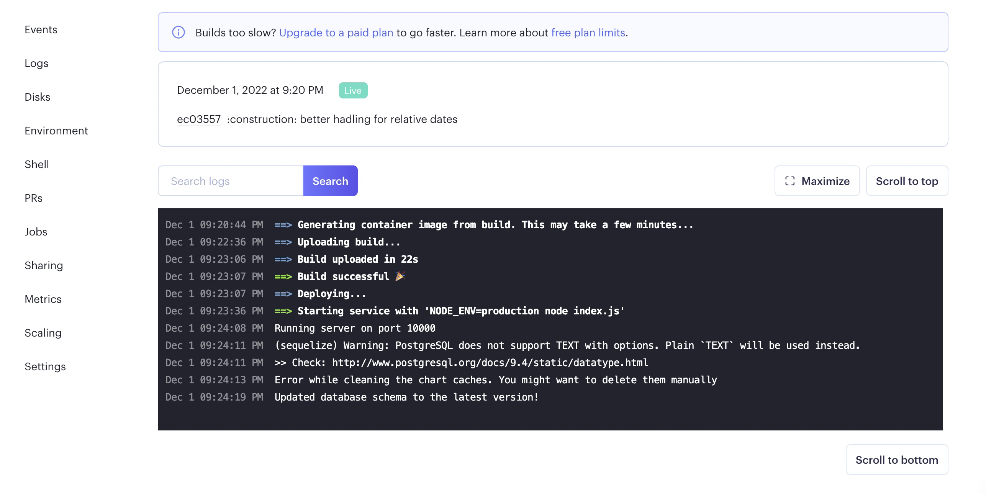Image resolution: width=986 pixels, height=494 pixels.
Task: Open the free plan limits link
Action: point(588,32)
